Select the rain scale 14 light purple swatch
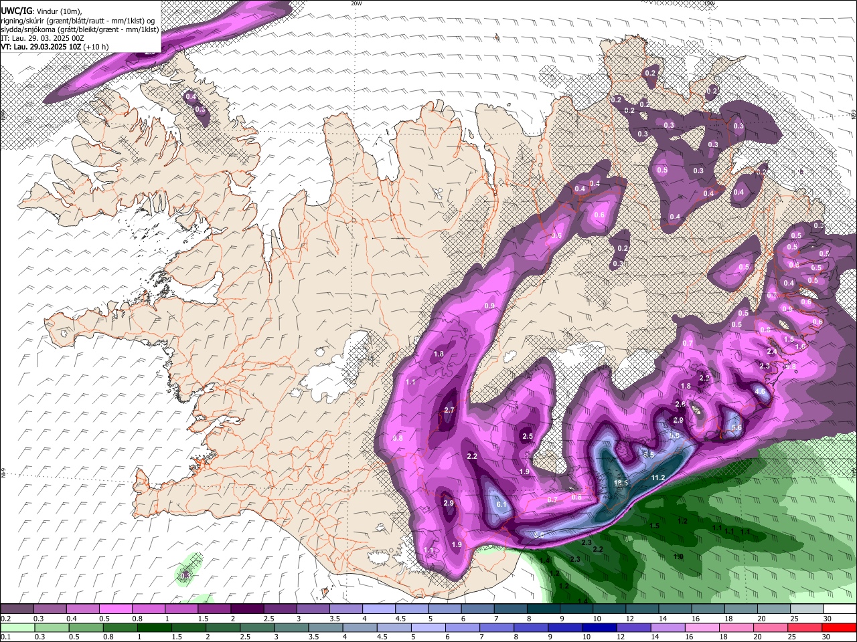 pos(668,627)
